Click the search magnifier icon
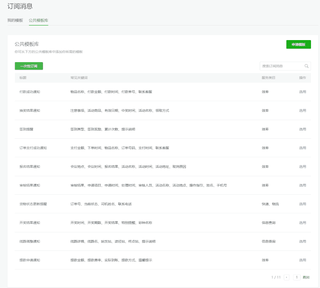 [306, 66]
